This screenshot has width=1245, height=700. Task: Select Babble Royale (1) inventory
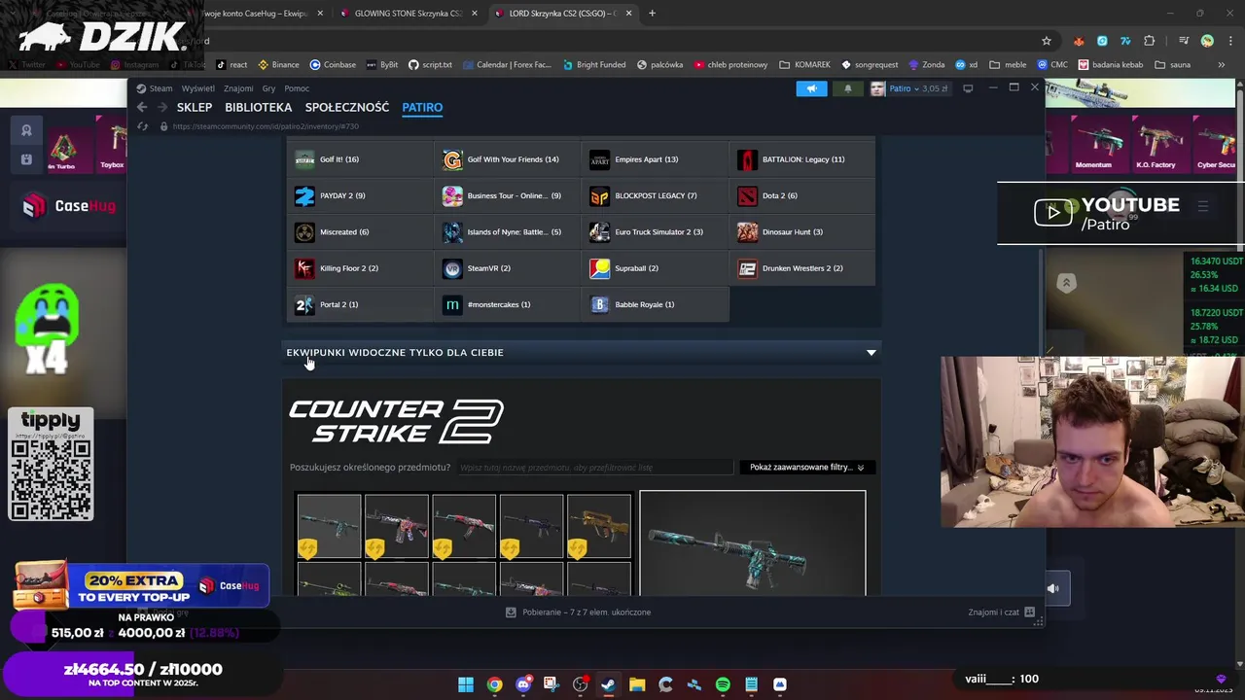(656, 304)
